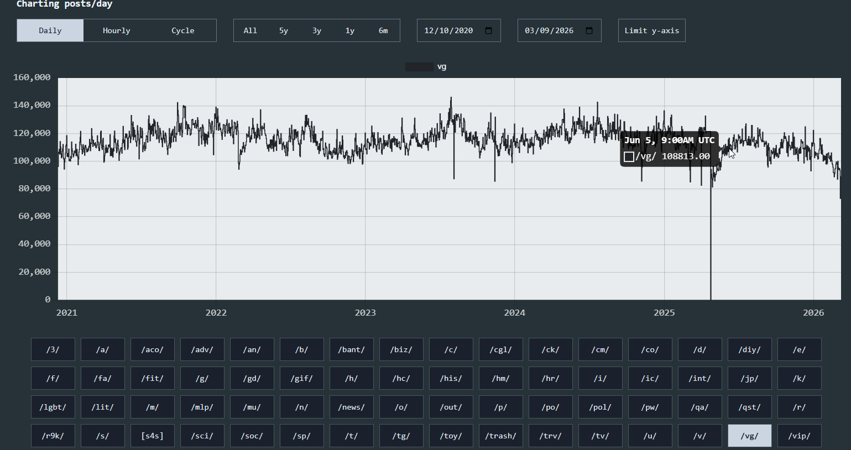The image size is (851, 450).
Task: Click the /out/ board button
Action: pos(451,407)
